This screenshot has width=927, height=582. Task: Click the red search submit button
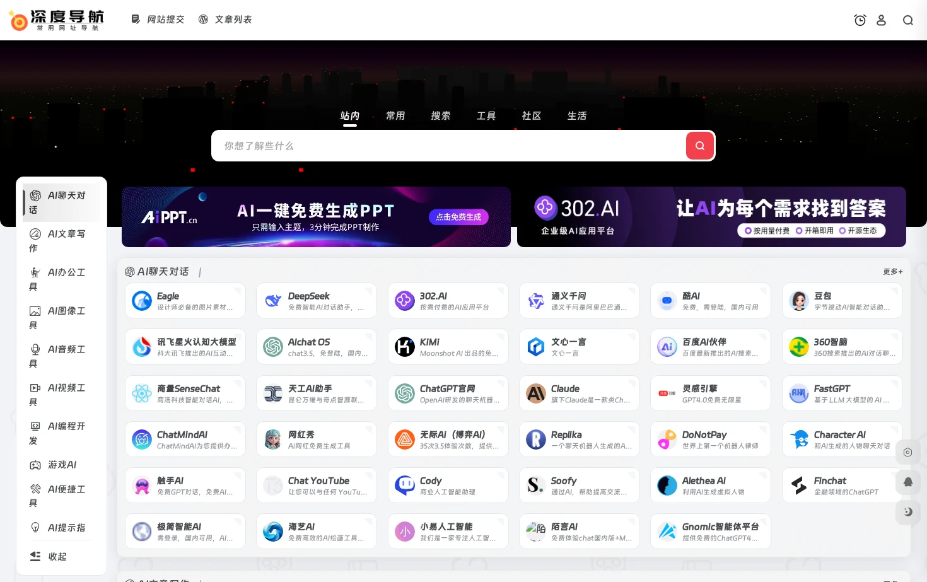coord(700,146)
